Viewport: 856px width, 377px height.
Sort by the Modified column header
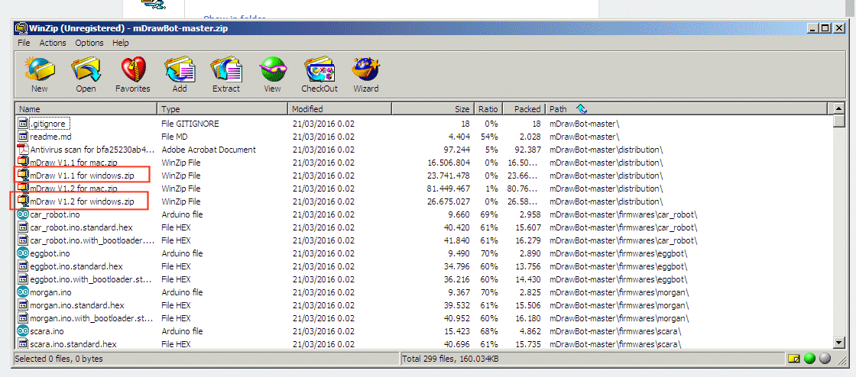[339, 109]
